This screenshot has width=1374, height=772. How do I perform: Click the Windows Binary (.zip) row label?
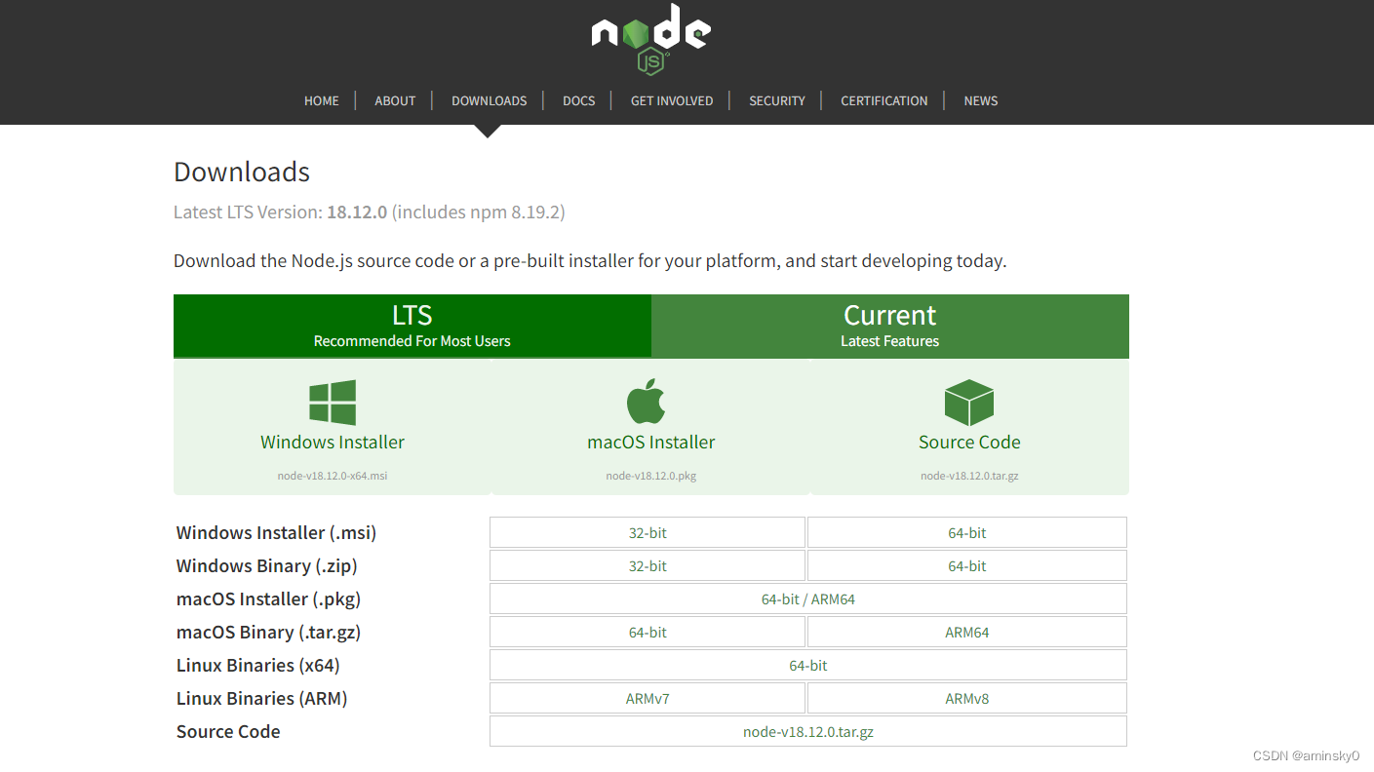click(267, 566)
